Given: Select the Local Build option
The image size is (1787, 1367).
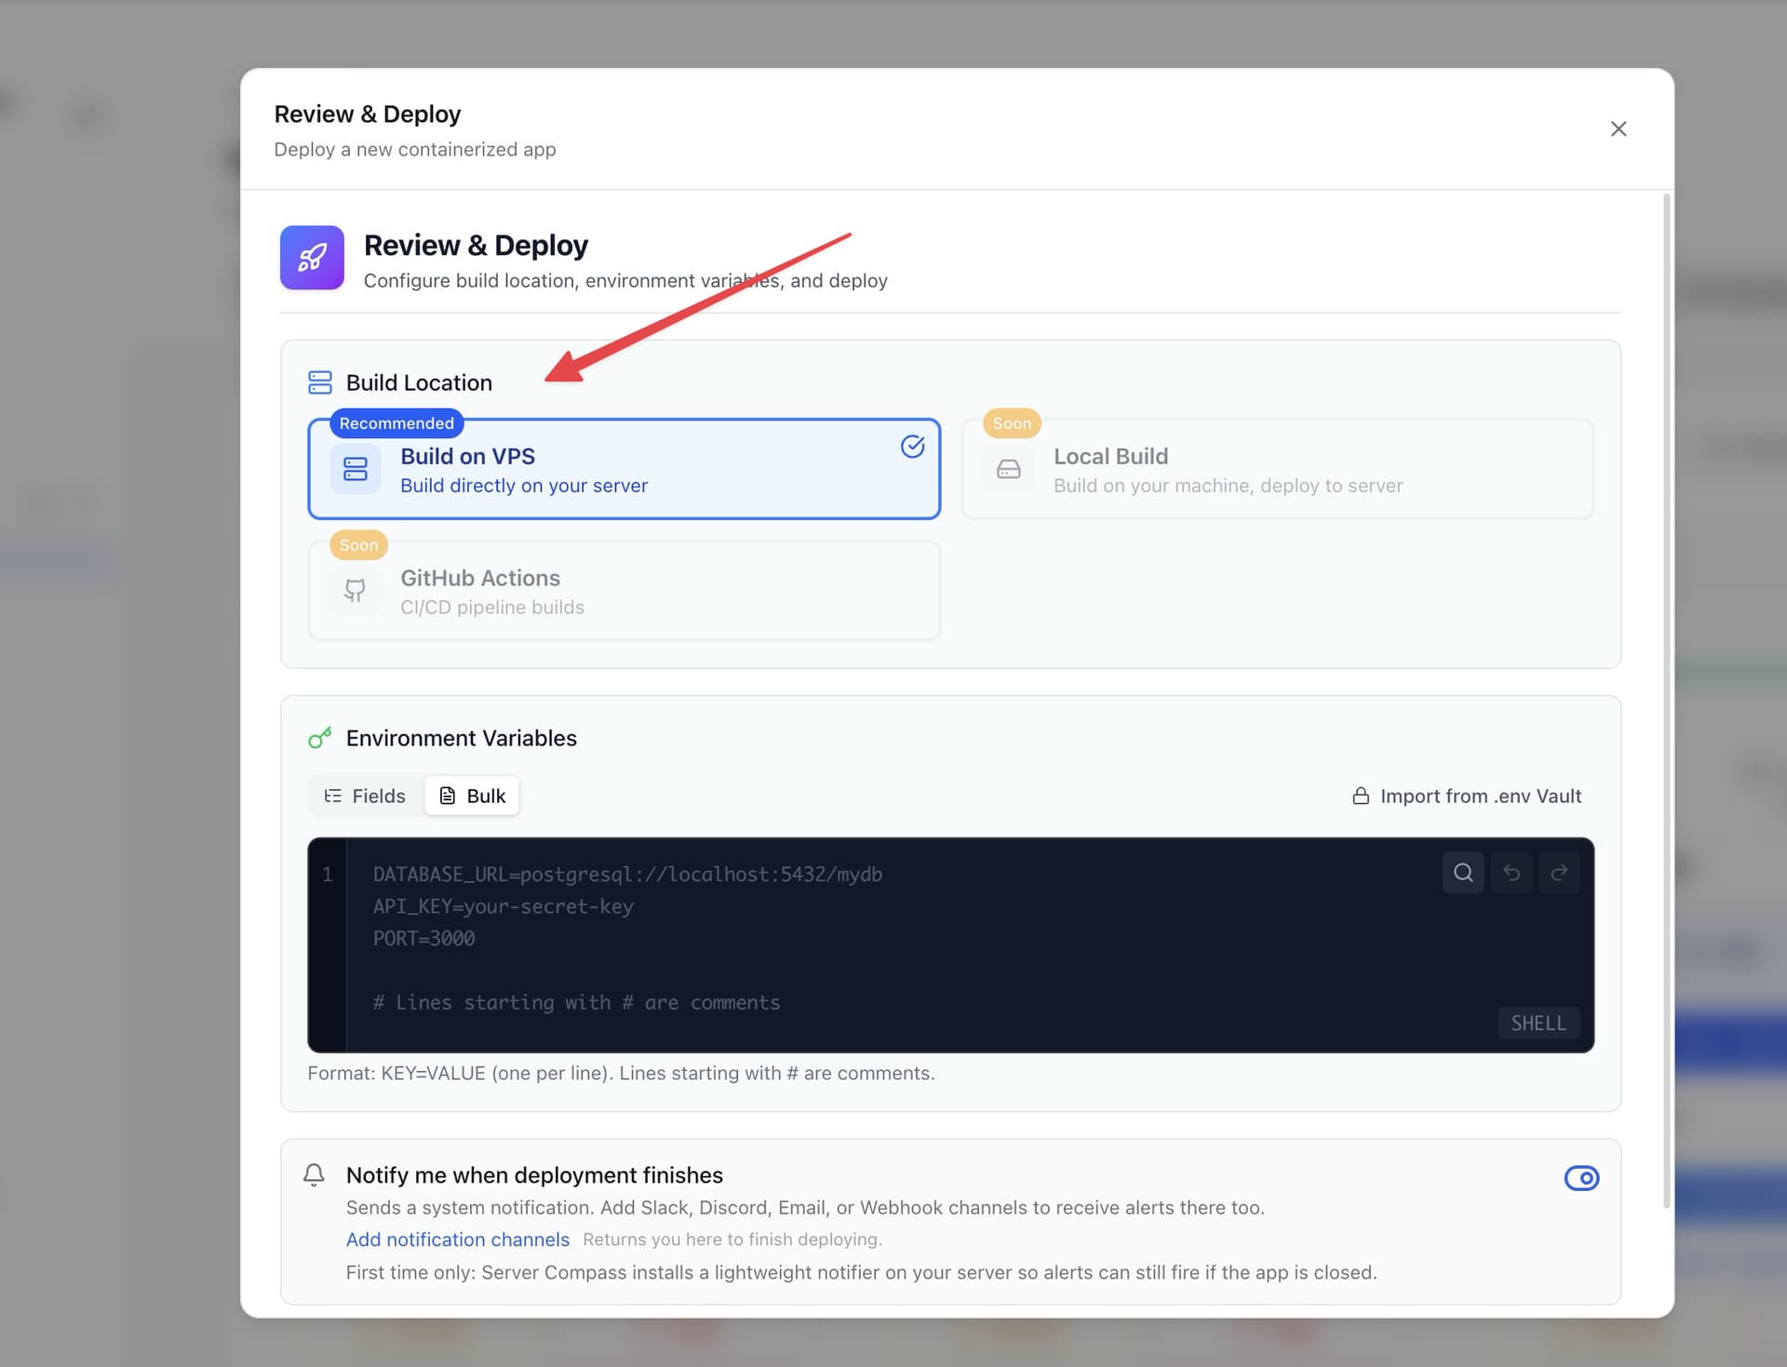Looking at the screenshot, I should [1276, 468].
